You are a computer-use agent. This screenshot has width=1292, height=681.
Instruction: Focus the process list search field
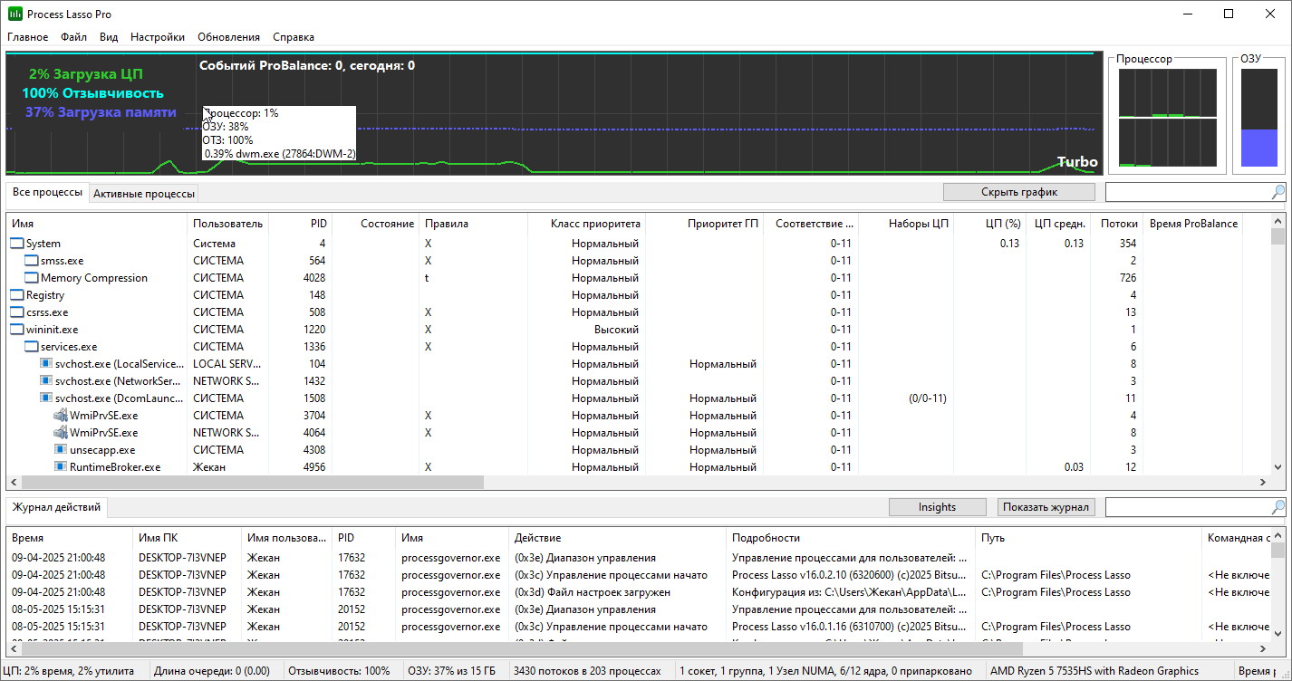tap(1188, 192)
